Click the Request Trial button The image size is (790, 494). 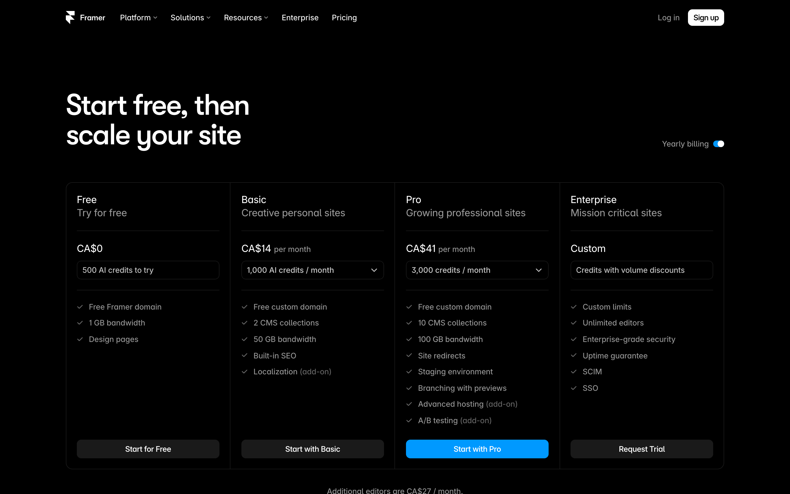pos(642,449)
